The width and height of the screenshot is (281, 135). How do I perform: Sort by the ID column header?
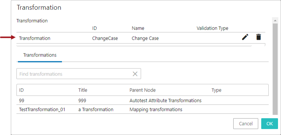pos(21,90)
